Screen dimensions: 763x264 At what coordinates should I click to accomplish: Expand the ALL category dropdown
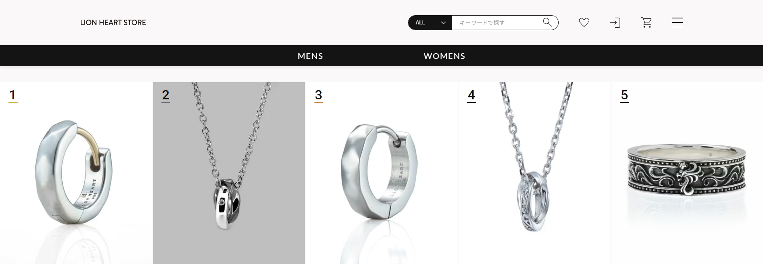point(430,22)
